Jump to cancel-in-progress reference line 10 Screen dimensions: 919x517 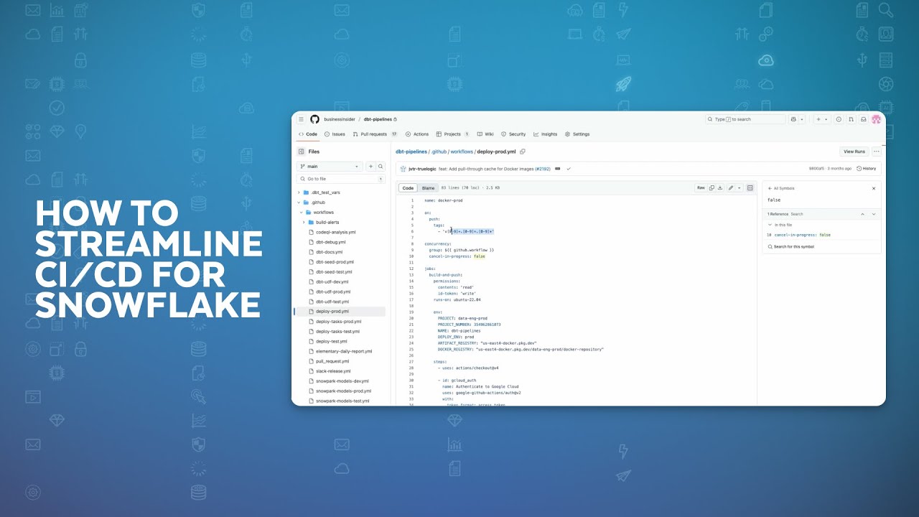(798, 235)
